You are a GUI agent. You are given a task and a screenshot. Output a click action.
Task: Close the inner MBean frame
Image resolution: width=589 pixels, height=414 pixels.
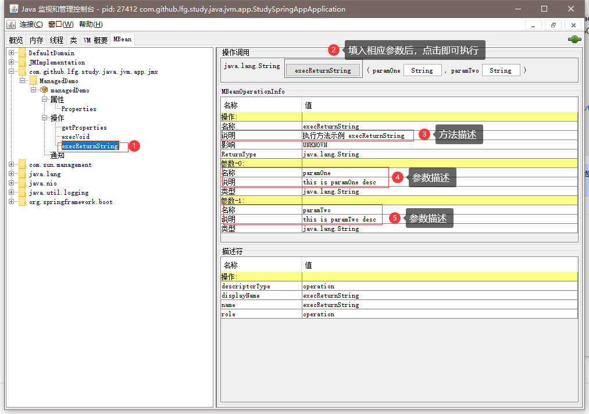pyautogui.click(x=573, y=25)
